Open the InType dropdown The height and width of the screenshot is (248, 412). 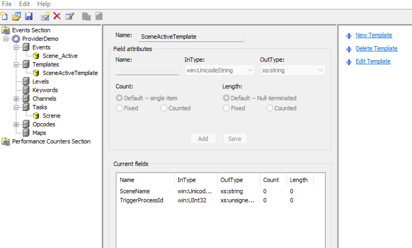pos(220,70)
